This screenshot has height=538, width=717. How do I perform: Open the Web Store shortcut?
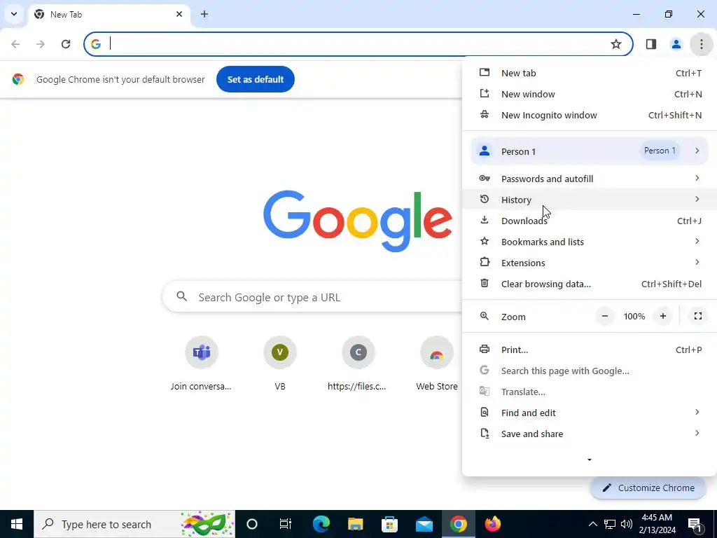point(437,364)
